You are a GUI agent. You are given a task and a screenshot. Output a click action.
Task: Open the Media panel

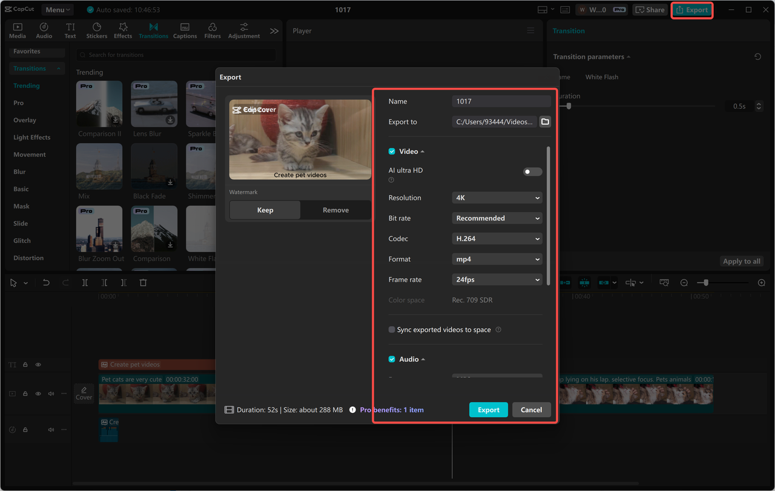[x=18, y=30]
